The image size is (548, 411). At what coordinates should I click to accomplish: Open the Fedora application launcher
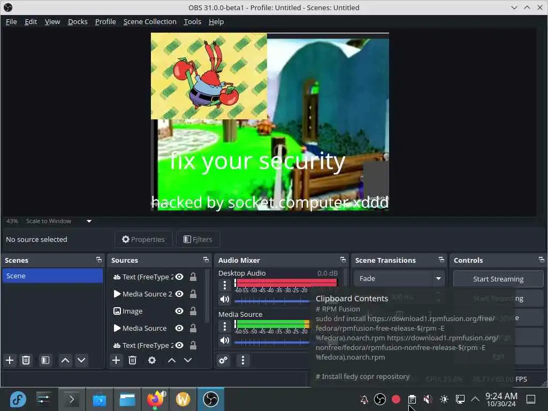click(x=18, y=399)
